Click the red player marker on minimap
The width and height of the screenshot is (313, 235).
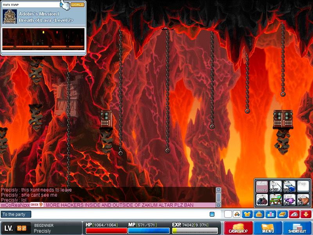coord(57,32)
